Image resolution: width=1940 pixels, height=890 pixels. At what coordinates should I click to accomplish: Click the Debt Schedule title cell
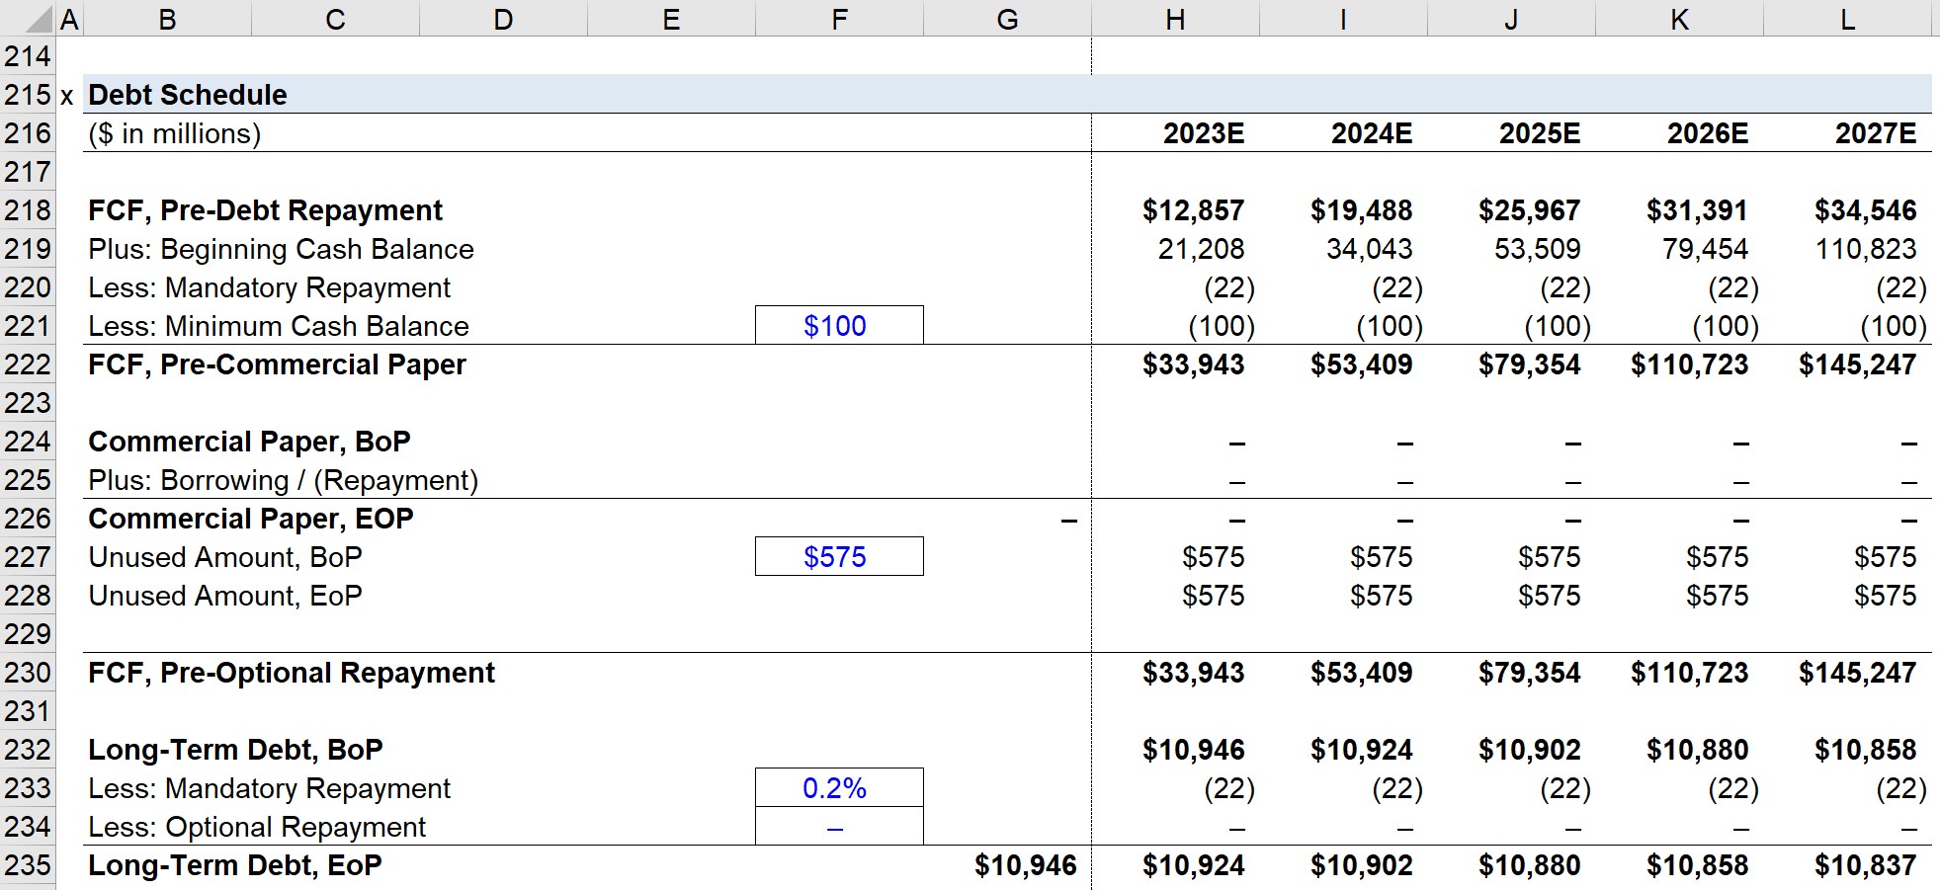click(188, 95)
